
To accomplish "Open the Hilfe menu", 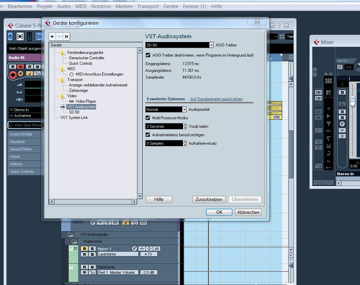I will pyautogui.click(x=217, y=6).
